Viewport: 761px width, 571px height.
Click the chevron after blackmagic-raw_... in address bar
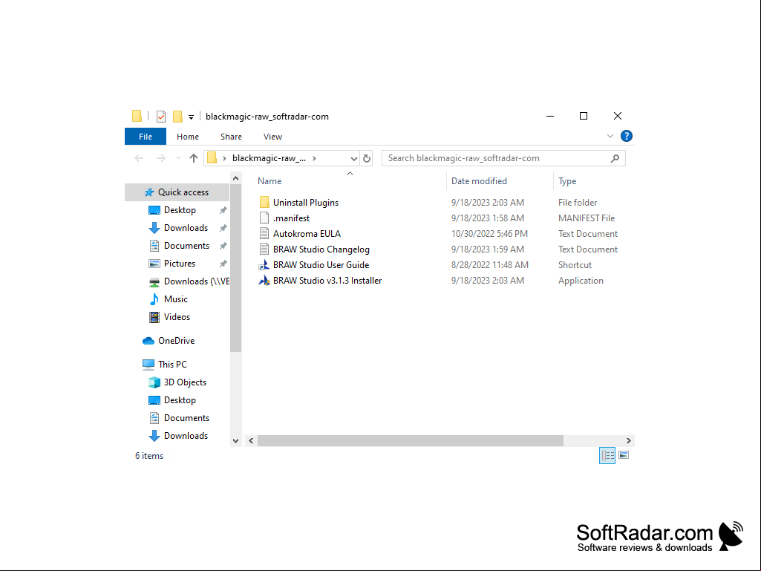click(x=315, y=158)
